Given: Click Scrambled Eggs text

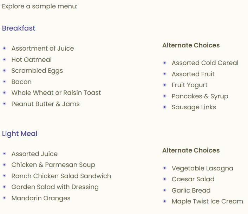Looking at the screenshot, I should [37, 71].
